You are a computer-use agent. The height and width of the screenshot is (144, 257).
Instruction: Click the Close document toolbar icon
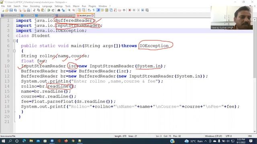tap(20, 10)
